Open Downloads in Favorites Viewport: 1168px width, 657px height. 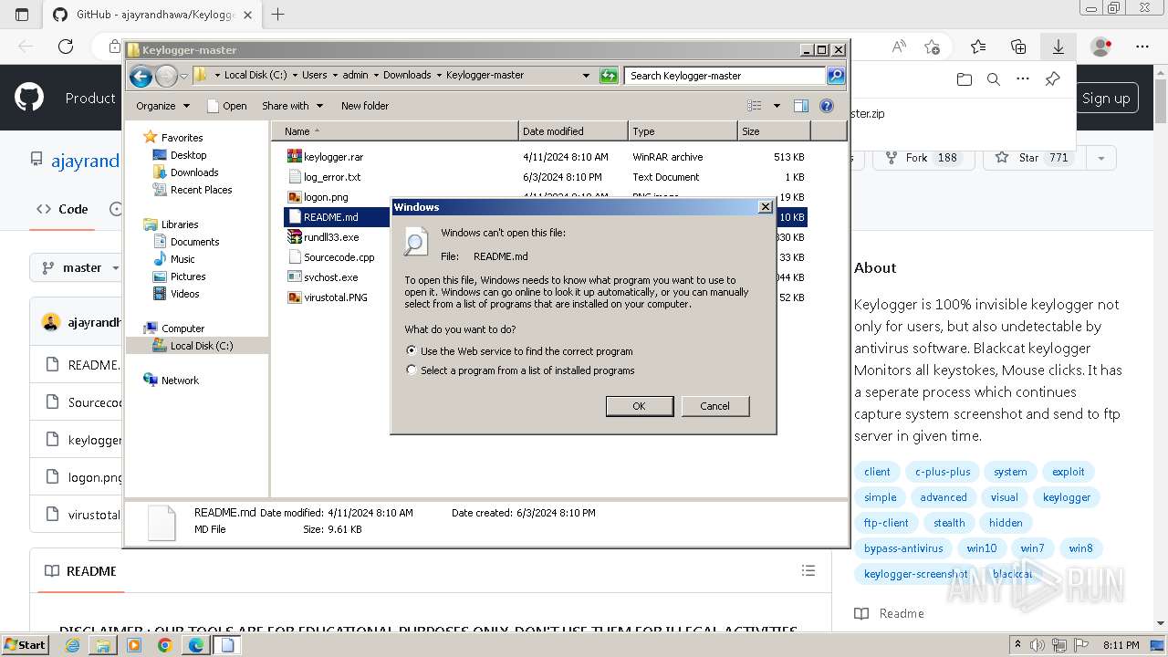tap(194, 172)
